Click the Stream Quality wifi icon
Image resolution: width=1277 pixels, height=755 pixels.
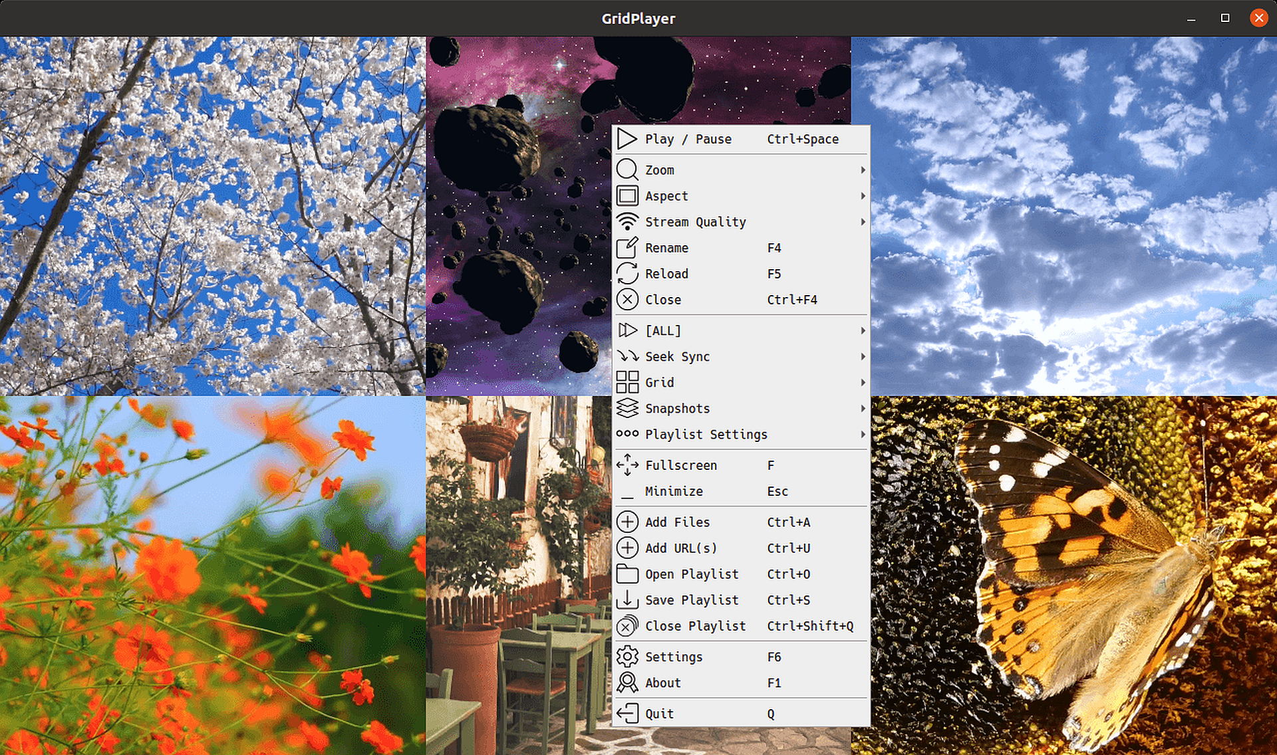tap(627, 222)
